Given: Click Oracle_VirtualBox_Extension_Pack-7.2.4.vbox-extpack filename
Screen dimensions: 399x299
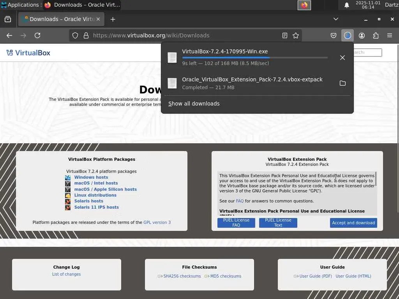Looking at the screenshot, I should tap(252, 79).
